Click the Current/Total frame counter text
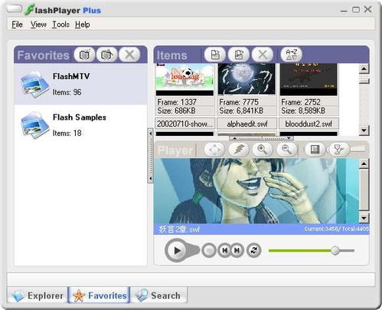382x310 pixels. 337,229
